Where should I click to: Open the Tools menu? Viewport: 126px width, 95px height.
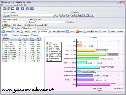click(21, 5)
